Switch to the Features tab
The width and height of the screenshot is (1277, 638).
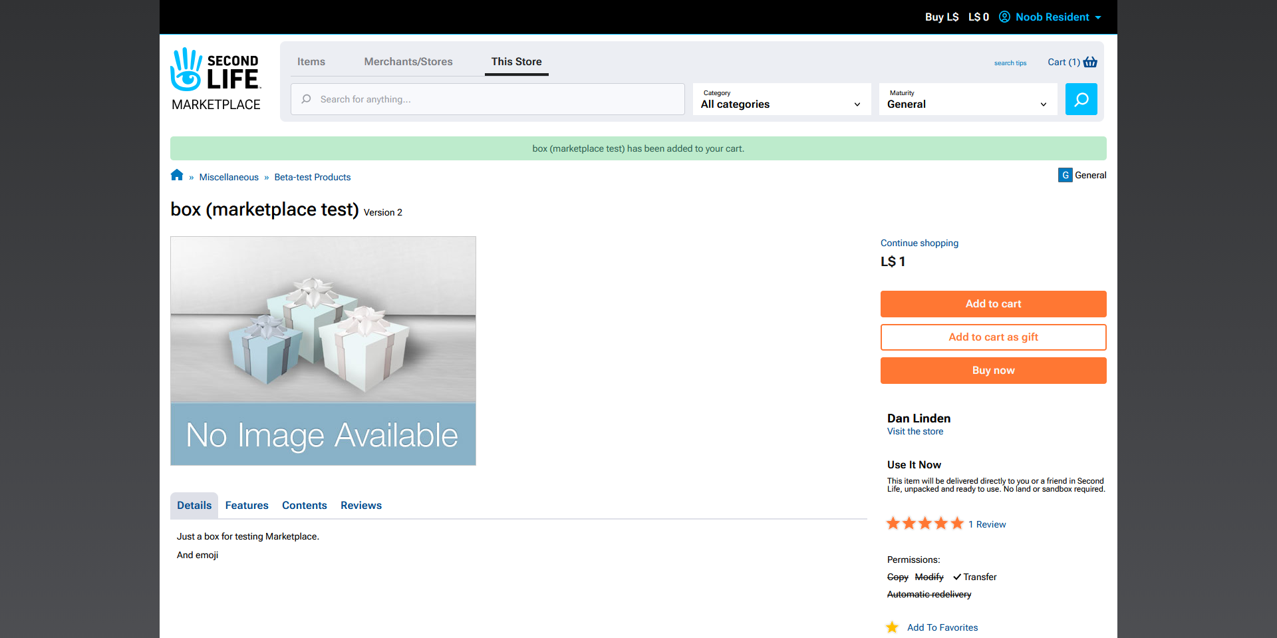point(247,506)
